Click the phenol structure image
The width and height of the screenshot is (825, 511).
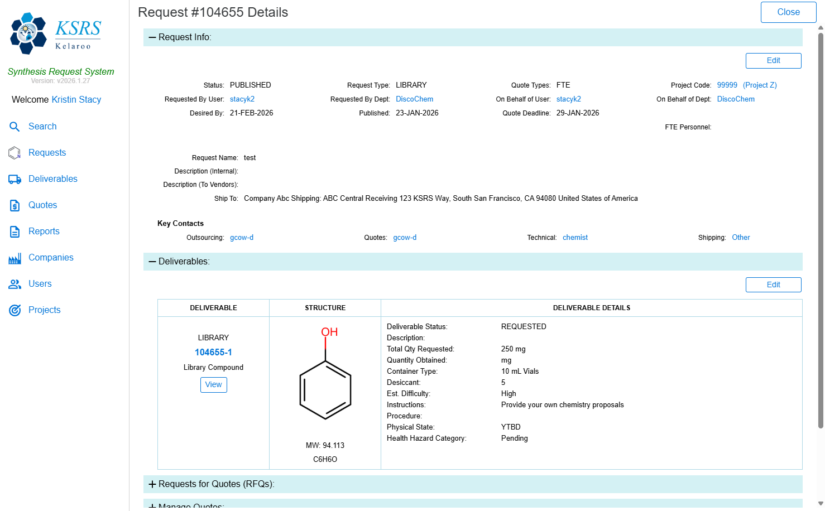pyautogui.click(x=325, y=377)
